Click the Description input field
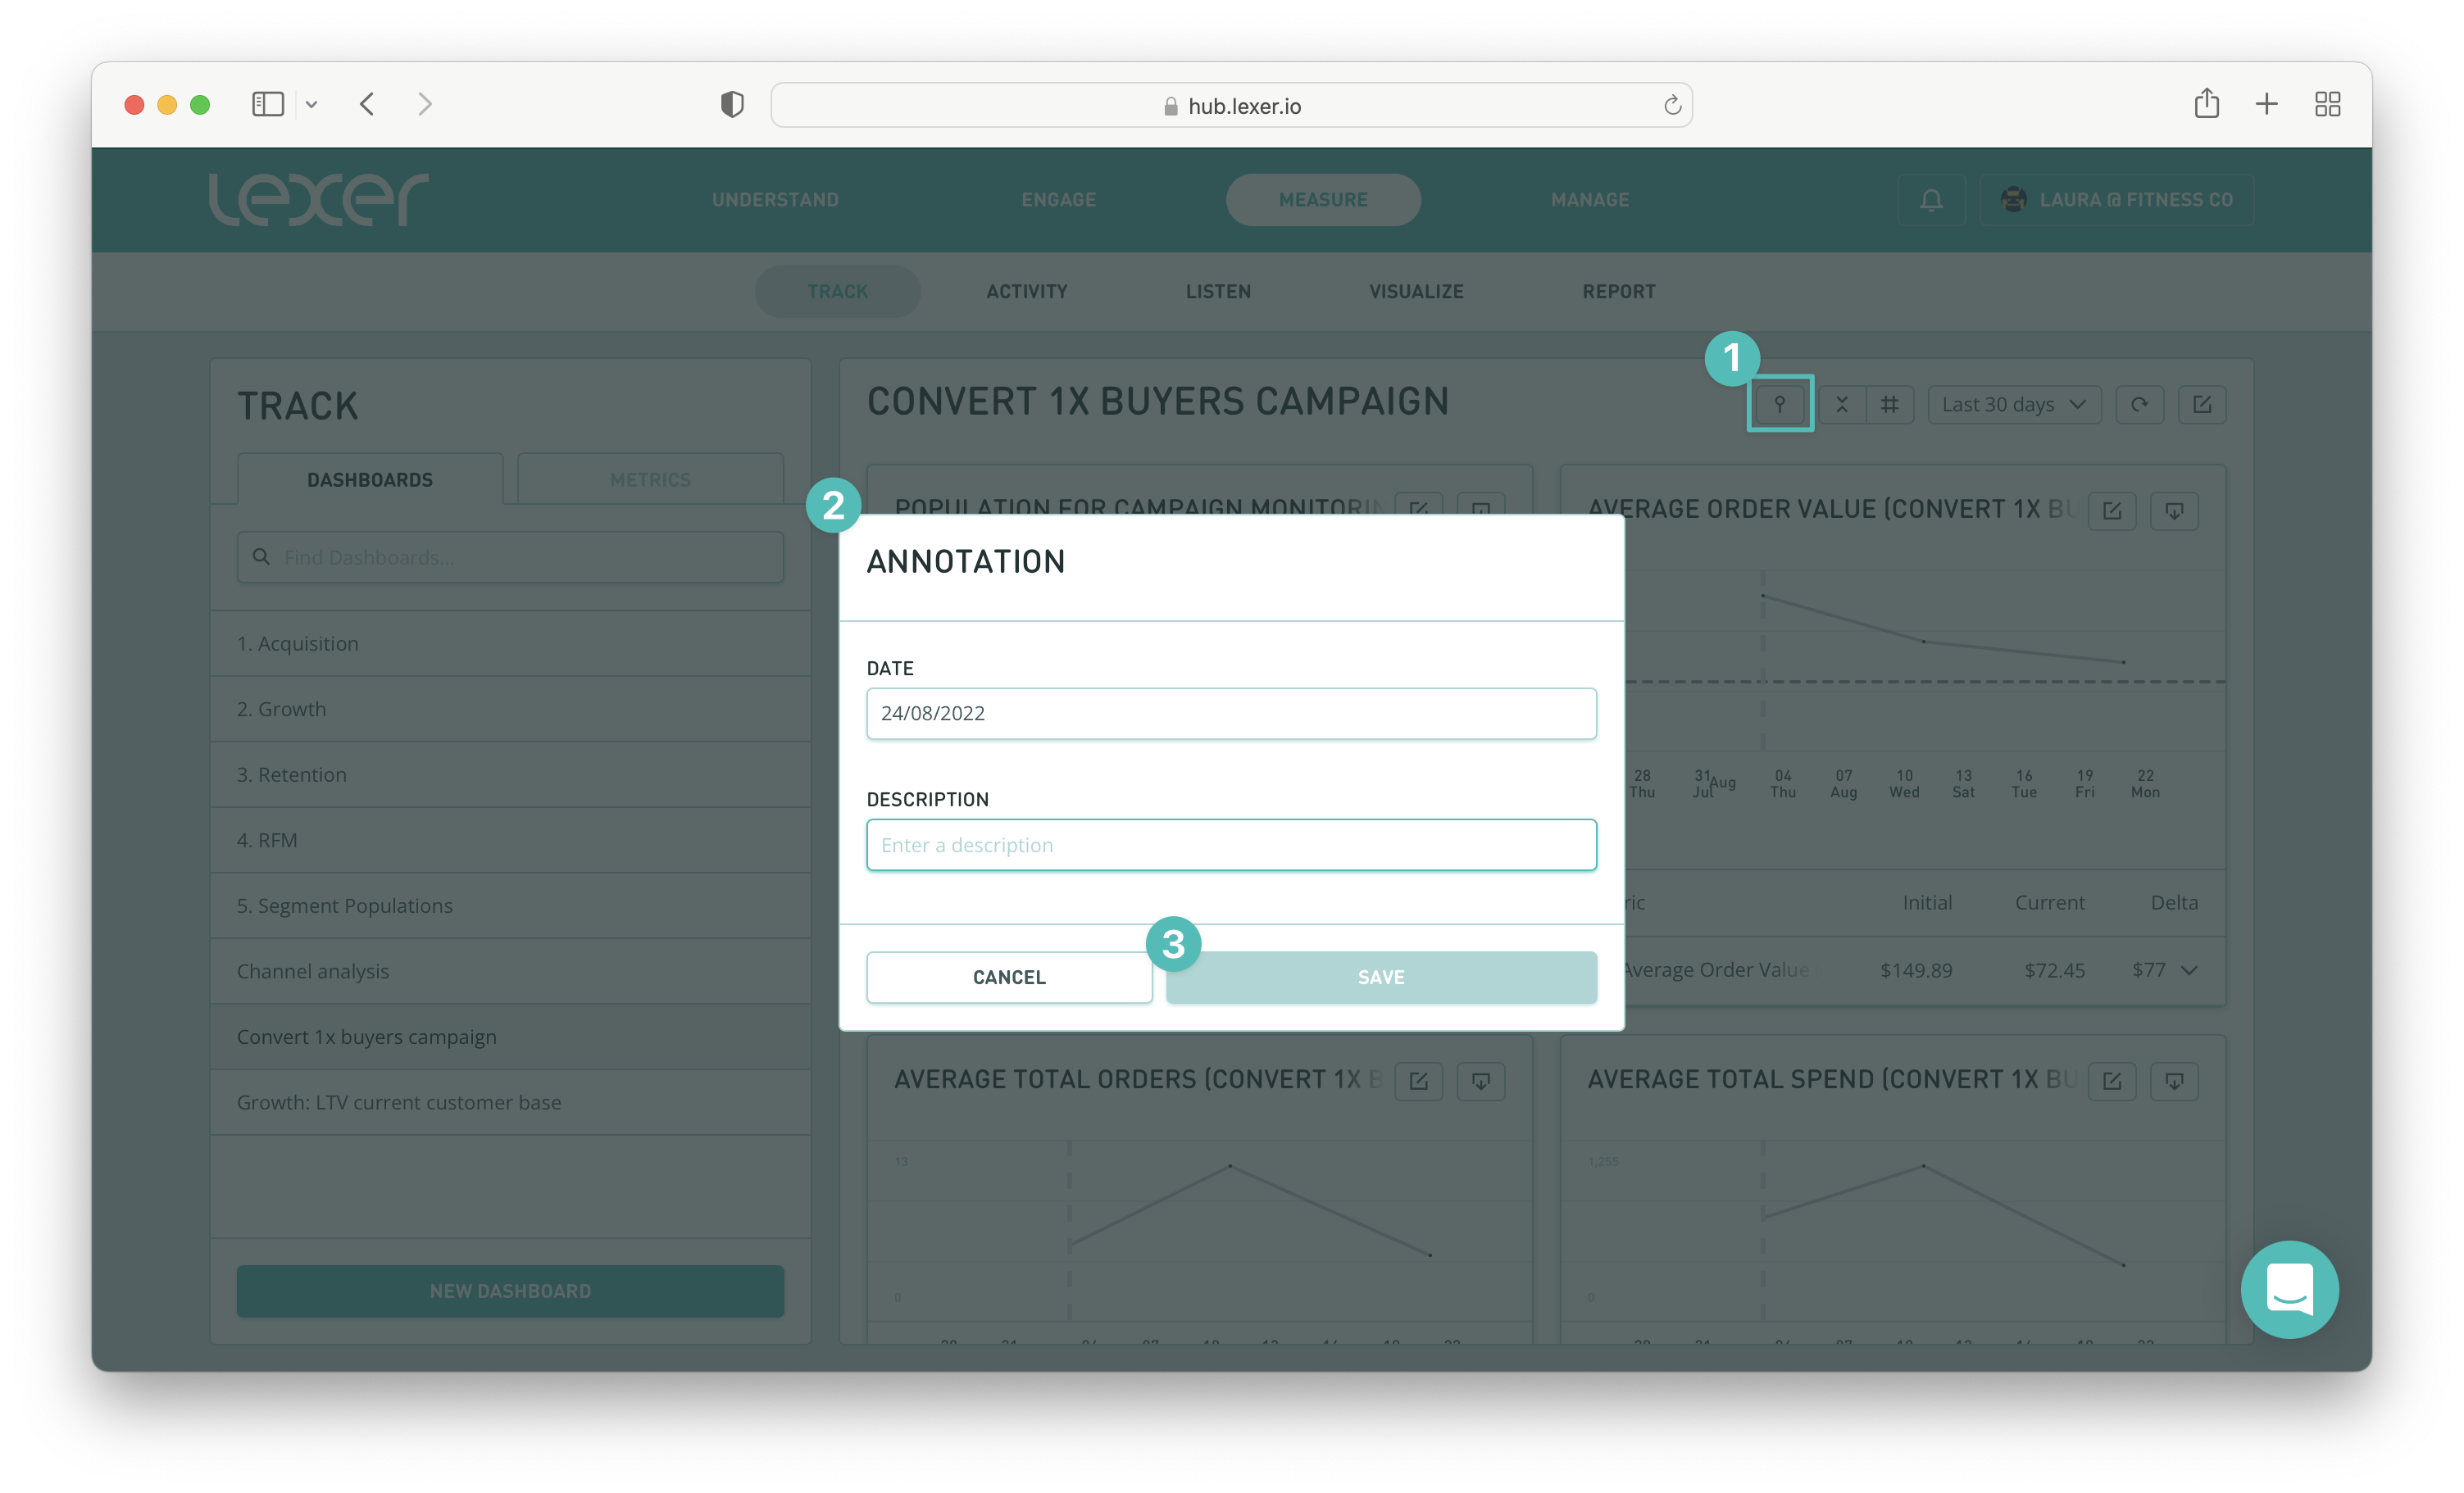The width and height of the screenshot is (2464, 1493). click(1230, 845)
